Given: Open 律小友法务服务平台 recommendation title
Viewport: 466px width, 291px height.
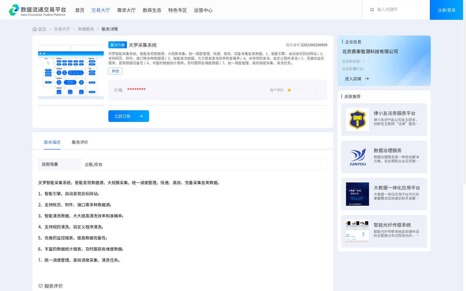Looking at the screenshot, I should pyautogui.click(x=395, y=113).
